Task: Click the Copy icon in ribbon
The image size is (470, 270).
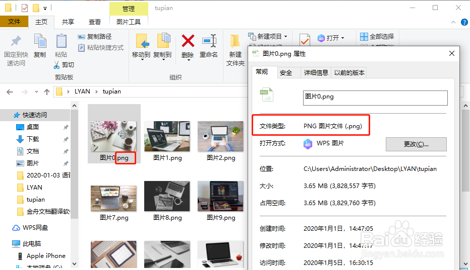Action: [40, 41]
